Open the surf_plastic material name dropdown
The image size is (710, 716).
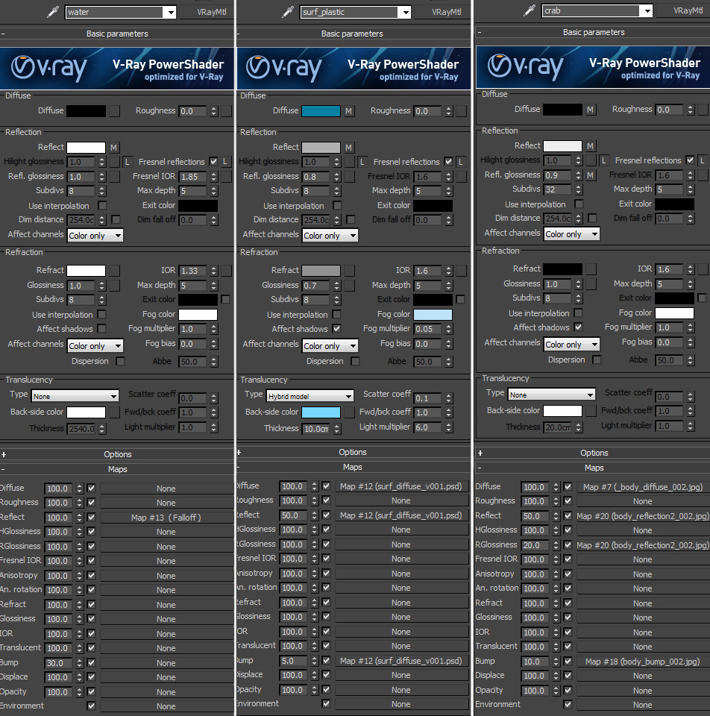click(x=406, y=13)
